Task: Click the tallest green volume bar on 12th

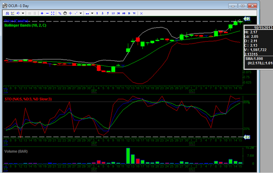Action: (128, 156)
